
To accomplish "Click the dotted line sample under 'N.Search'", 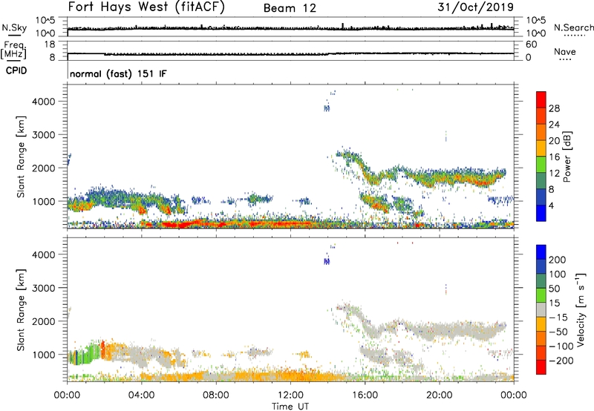I will 574,36.
